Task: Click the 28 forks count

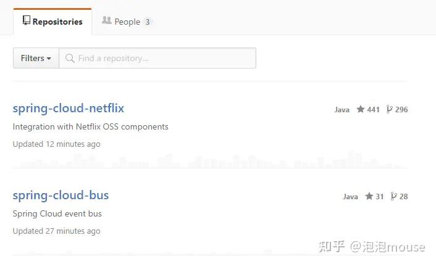Action: point(403,197)
